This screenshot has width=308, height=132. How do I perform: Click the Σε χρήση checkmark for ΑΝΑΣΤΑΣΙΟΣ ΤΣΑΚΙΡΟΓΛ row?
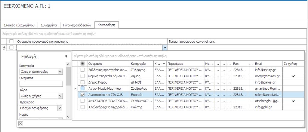[294, 101]
